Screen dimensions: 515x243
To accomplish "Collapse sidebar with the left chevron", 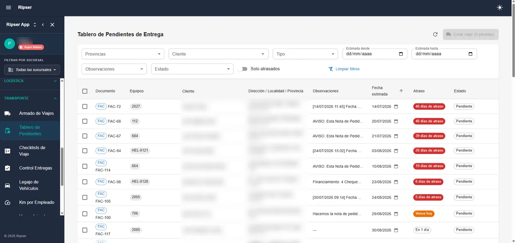I will [x=43, y=25].
